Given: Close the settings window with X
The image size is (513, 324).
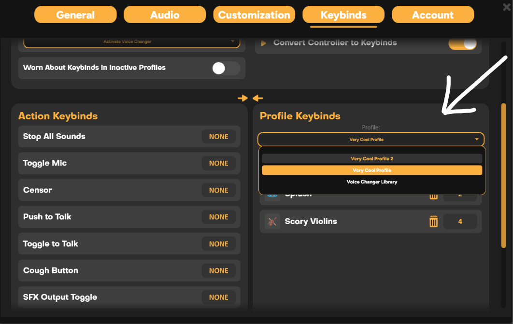Looking at the screenshot, I should [x=506, y=7].
